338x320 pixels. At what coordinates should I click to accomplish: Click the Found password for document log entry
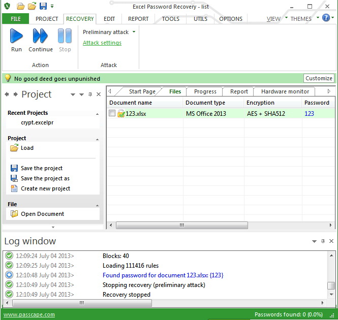(163, 275)
